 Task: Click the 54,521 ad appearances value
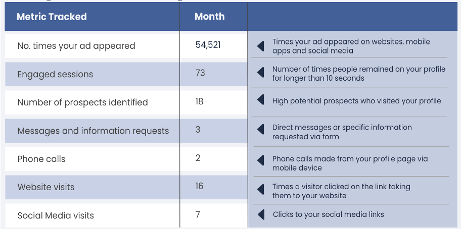[x=208, y=45]
